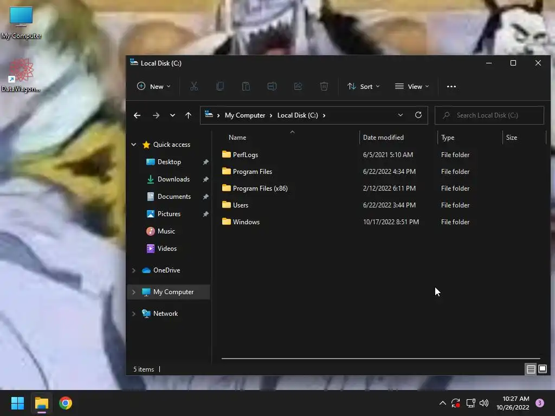Screen dimensions: 555x416
Task: Click the horizontal scrollbar in file list
Action: pyautogui.click(x=381, y=359)
